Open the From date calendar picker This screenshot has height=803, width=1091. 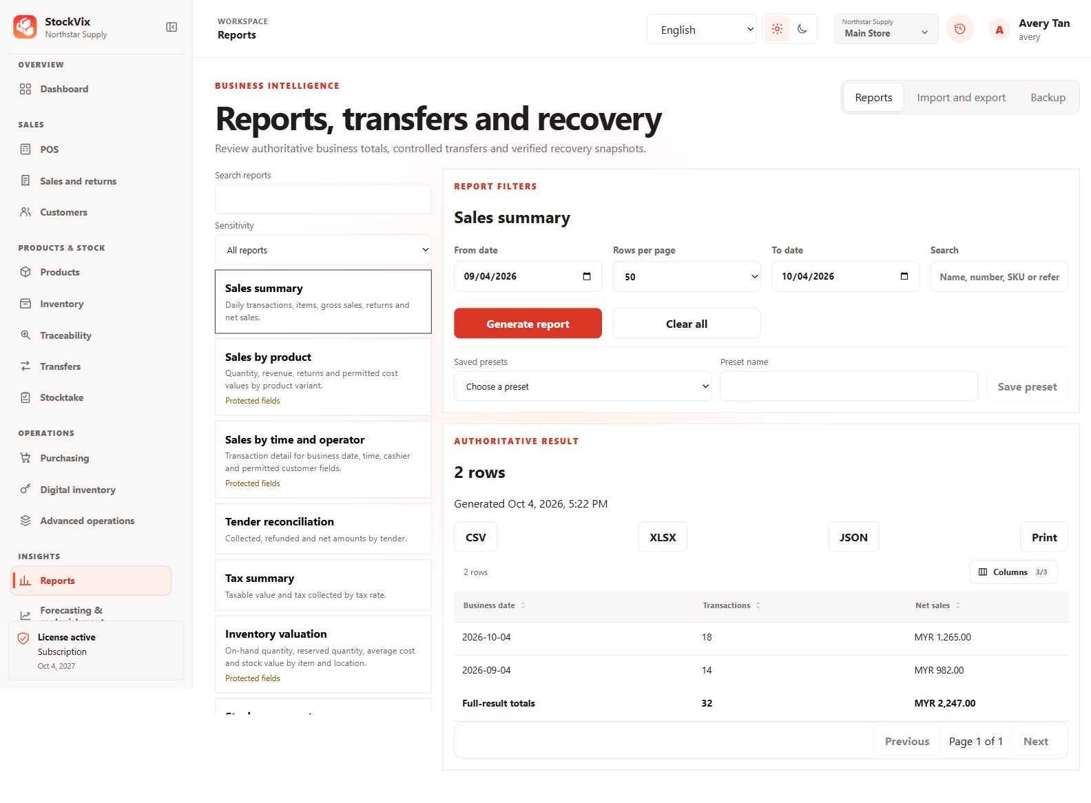(x=587, y=276)
